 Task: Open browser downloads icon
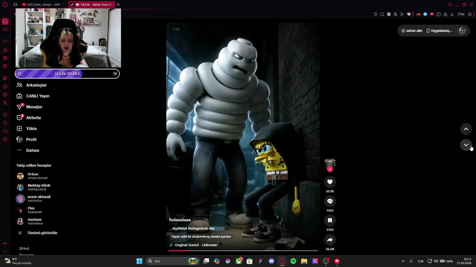[x=452, y=14]
